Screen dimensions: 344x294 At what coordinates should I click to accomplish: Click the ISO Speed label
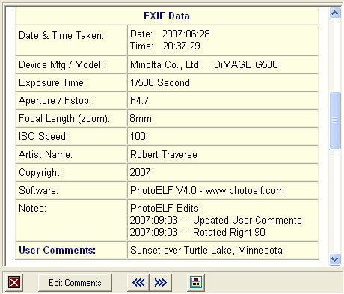43,137
